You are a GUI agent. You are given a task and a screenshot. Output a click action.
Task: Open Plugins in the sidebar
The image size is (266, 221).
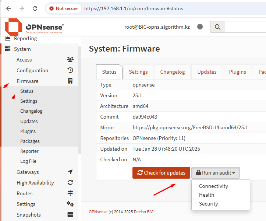tap(28, 131)
